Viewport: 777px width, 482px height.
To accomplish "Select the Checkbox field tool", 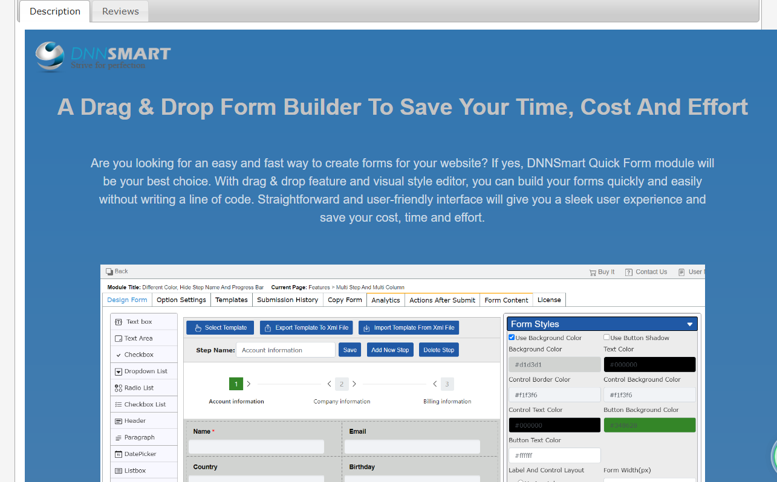I will (144, 355).
